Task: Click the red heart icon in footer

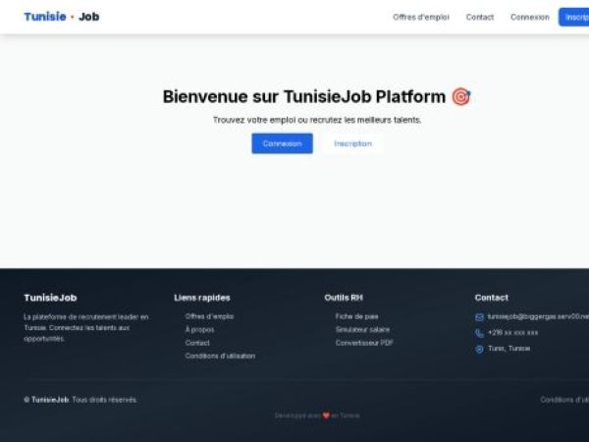Action: (x=326, y=415)
